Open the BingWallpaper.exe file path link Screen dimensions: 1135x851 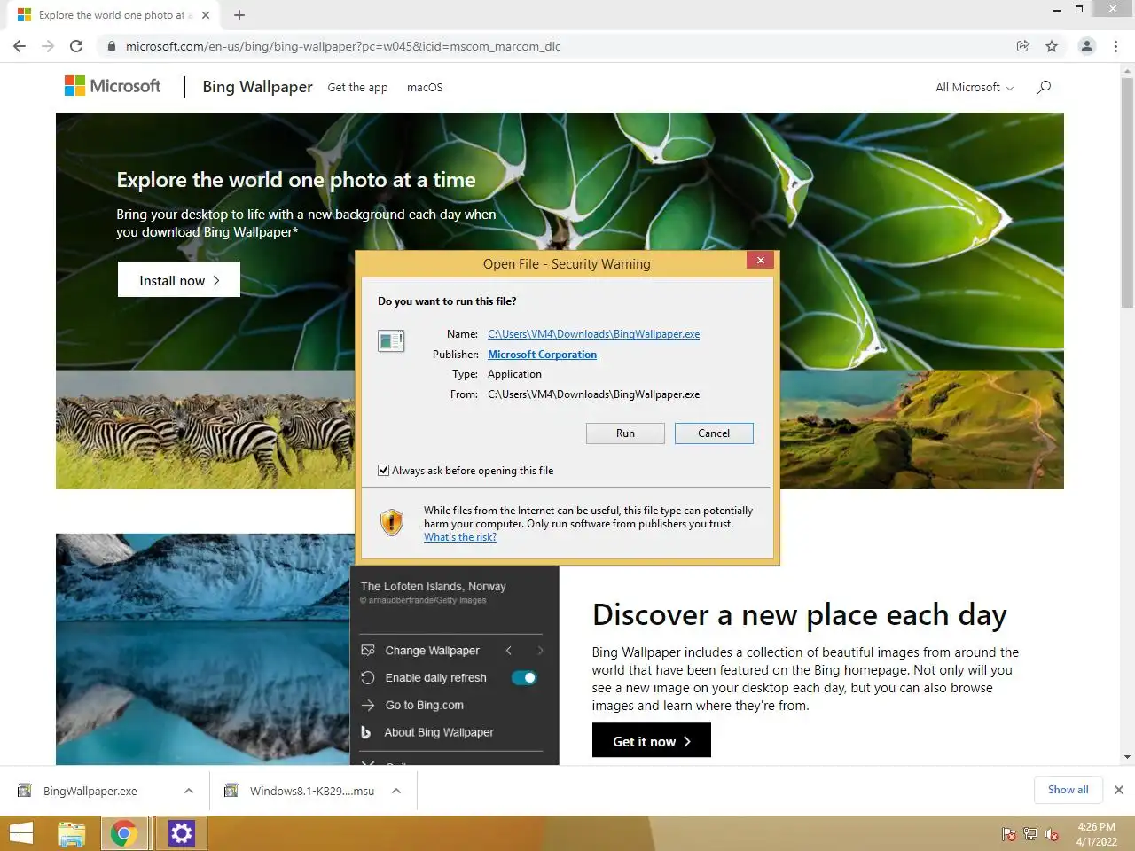click(x=593, y=334)
